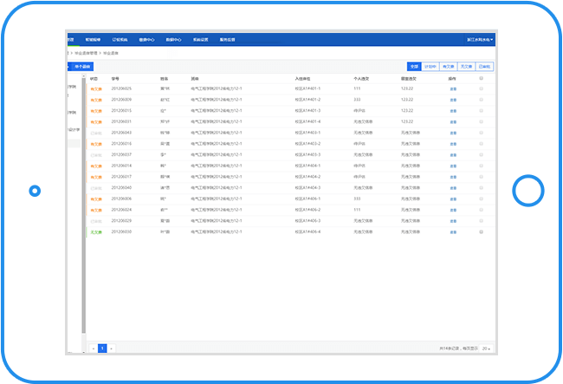Image resolution: width=563 pixels, height=384 pixels.
Task: Open 系统设置 in the top navigation
Action: tap(200, 40)
